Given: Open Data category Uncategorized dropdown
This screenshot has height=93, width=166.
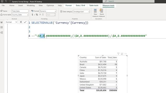Looking at the screenshot, I should [x=81, y=12].
